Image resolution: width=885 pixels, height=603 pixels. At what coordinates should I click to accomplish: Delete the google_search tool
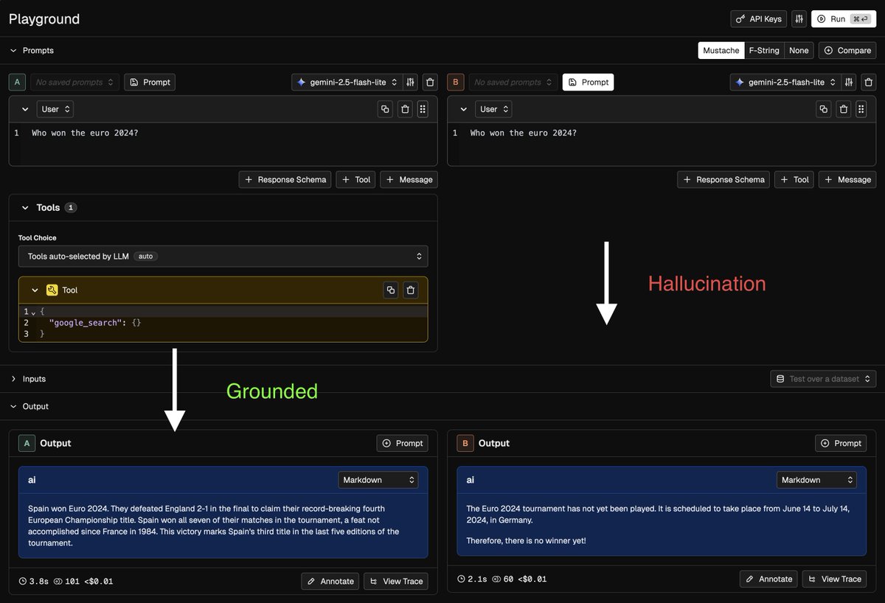411,290
